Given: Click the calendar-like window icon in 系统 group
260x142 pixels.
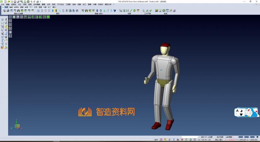Looking at the screenshot, I should tap(167, 11).
